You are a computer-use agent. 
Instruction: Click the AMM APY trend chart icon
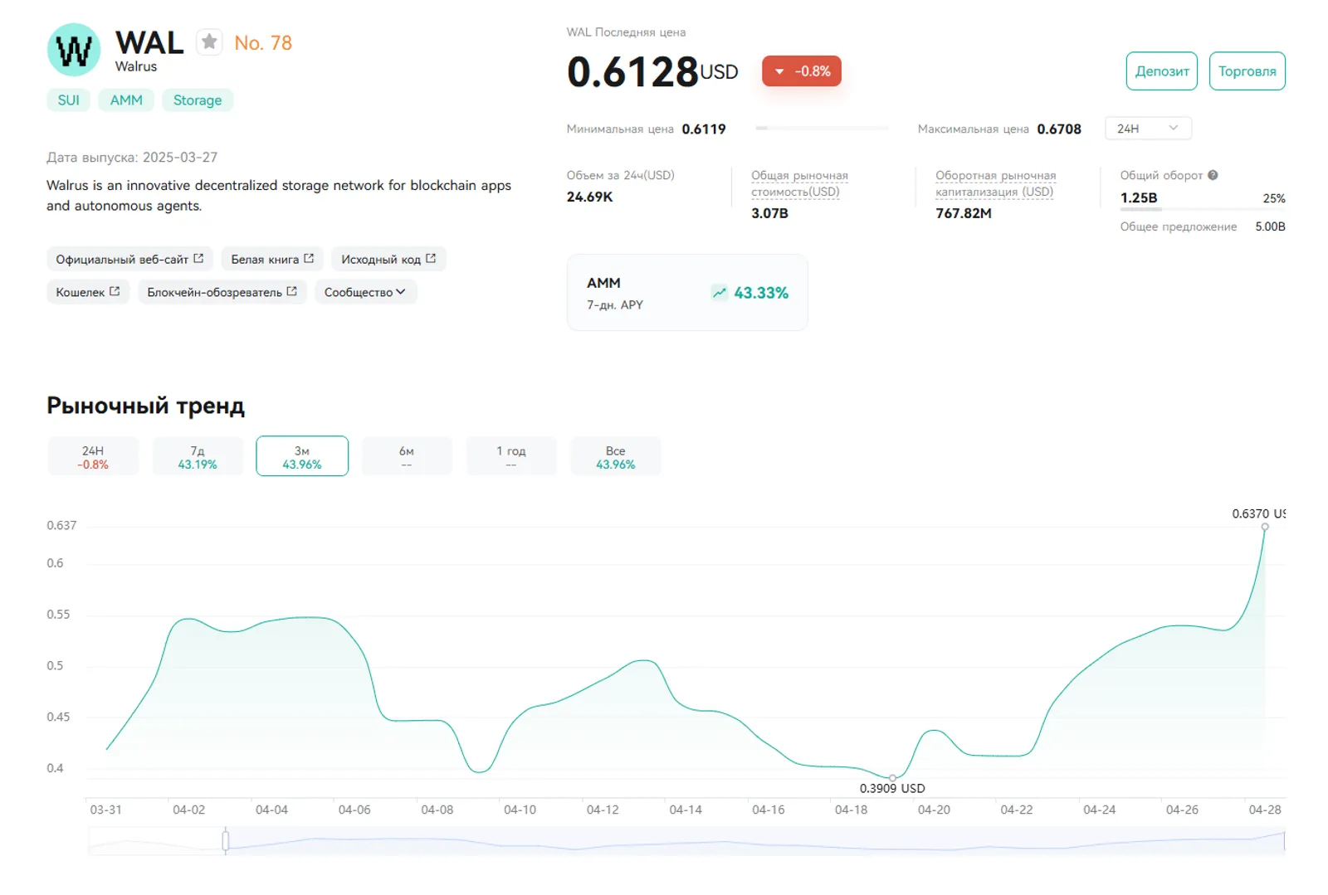[x=720, y=293]
